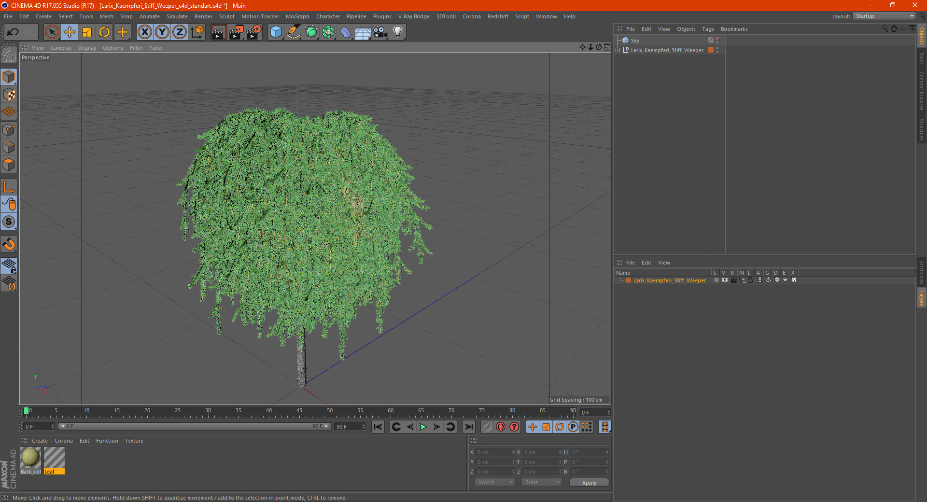Click the Enable Snap magnet icon
This screenshot has width=927, height=502.
(9, 244)
